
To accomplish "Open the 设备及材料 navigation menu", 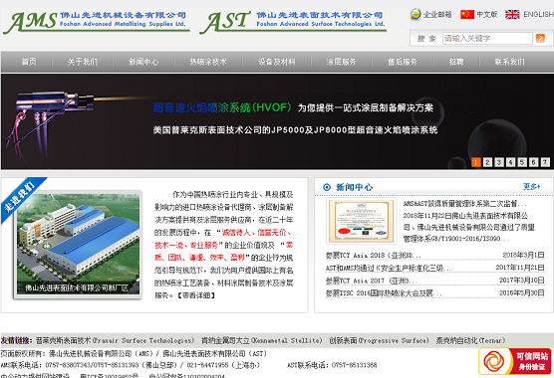I will [277, 62].
